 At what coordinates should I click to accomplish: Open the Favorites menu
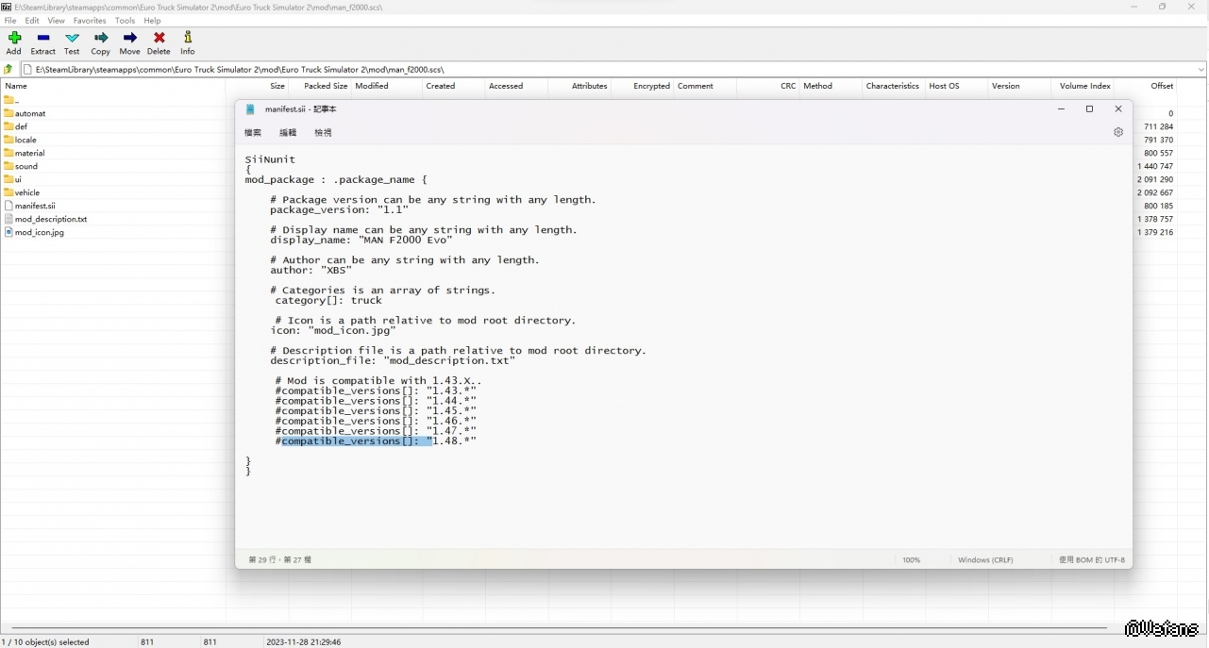click(90, 20)
